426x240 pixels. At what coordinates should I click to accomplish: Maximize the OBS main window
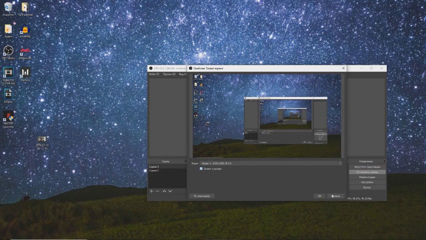click(x=371, y=68)
